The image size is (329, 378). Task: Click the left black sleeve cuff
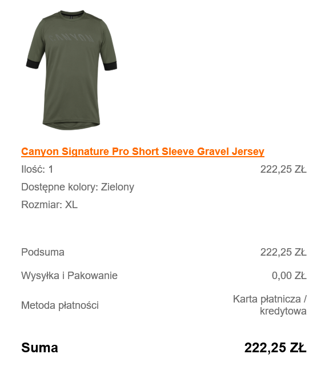pos(33,63)
